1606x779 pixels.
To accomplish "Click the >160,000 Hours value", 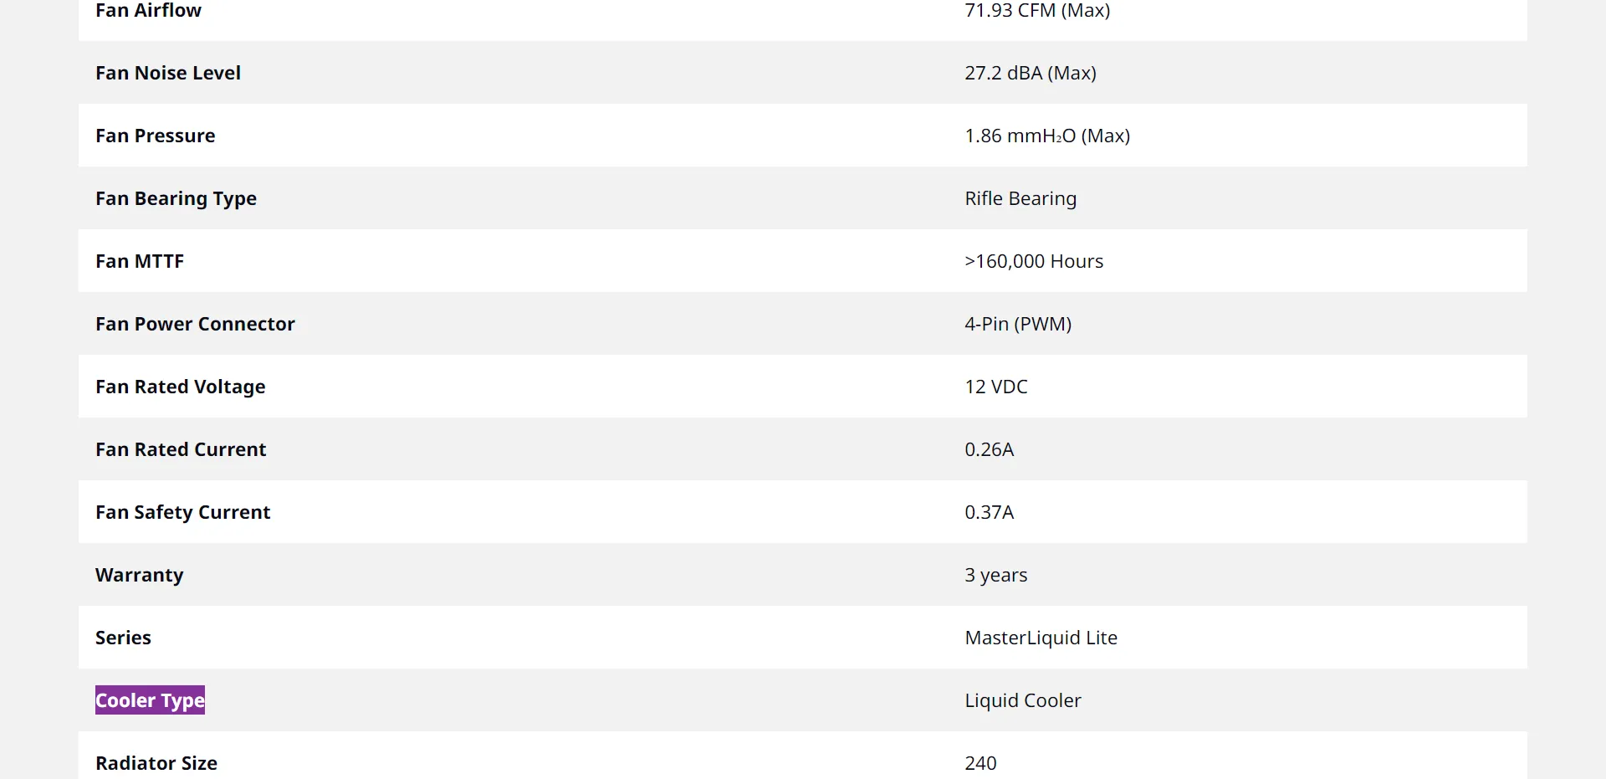I will pyautogui.click(x=1034, y=261).
